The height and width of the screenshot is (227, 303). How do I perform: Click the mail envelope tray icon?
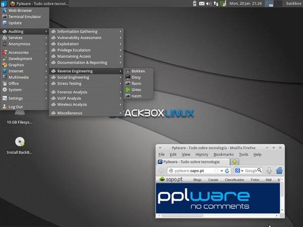pos(201,4)
